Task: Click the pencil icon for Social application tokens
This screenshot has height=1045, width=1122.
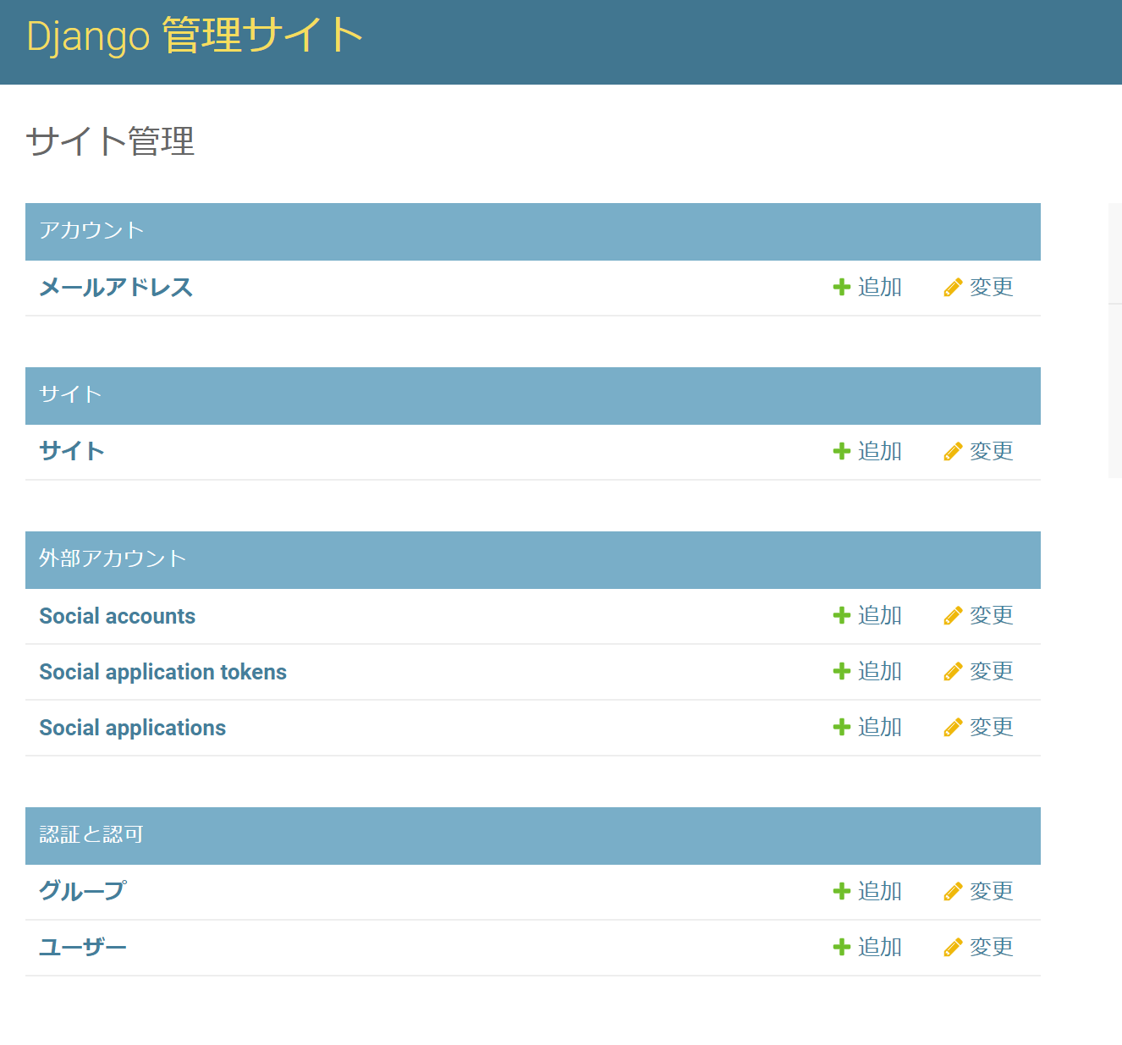Action: pyautogui.click(x=953, y=672)
